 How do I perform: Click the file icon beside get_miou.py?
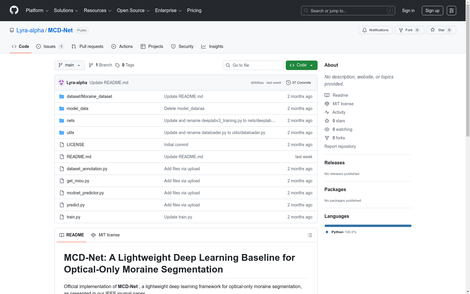pyautogui.click(x=62, y=181)
